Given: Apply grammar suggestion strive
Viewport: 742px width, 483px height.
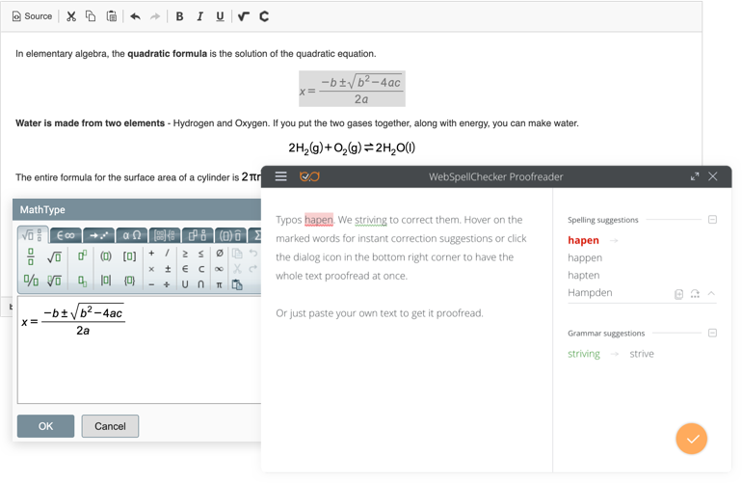Looking at the screenshot, I should [x=642, y=354].
